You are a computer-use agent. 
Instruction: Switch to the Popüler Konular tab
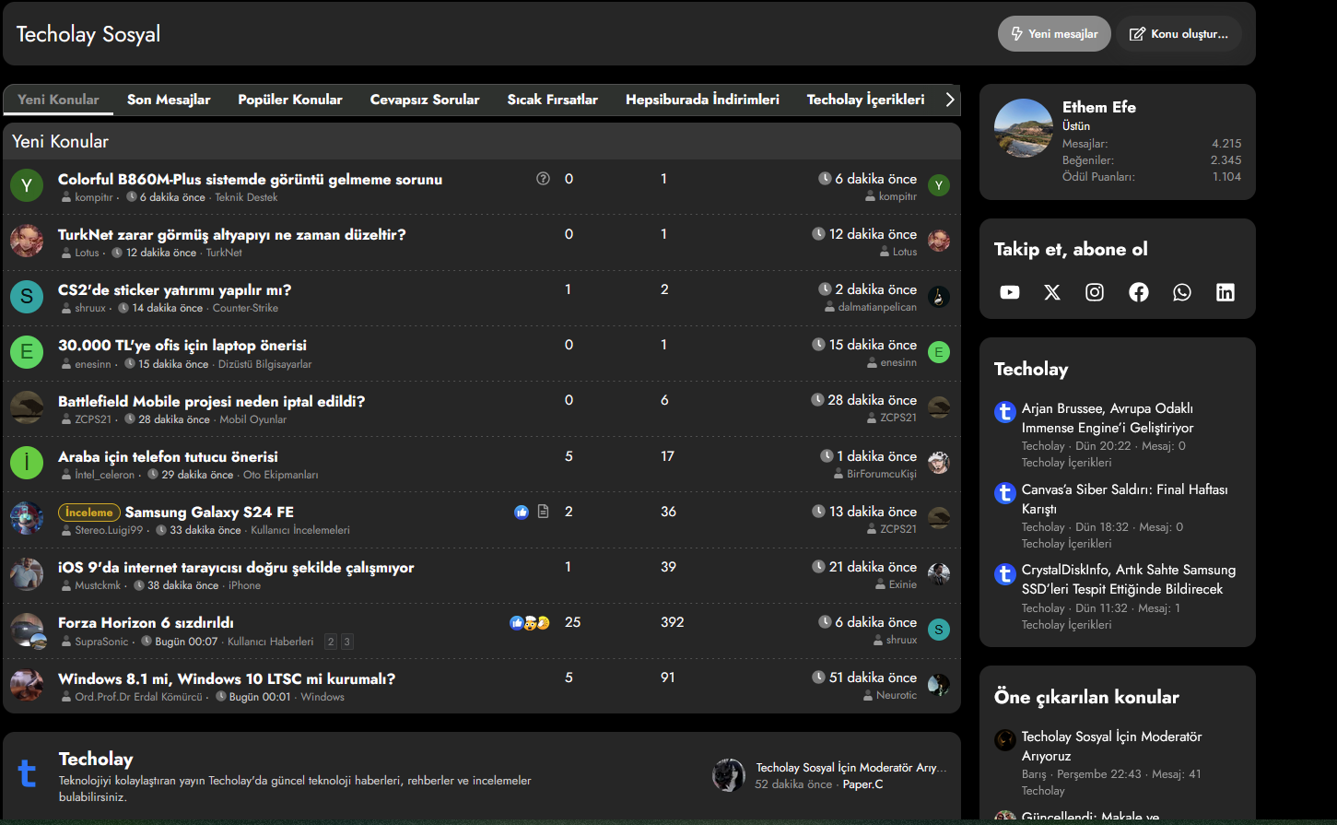click(x=290, y=100)
